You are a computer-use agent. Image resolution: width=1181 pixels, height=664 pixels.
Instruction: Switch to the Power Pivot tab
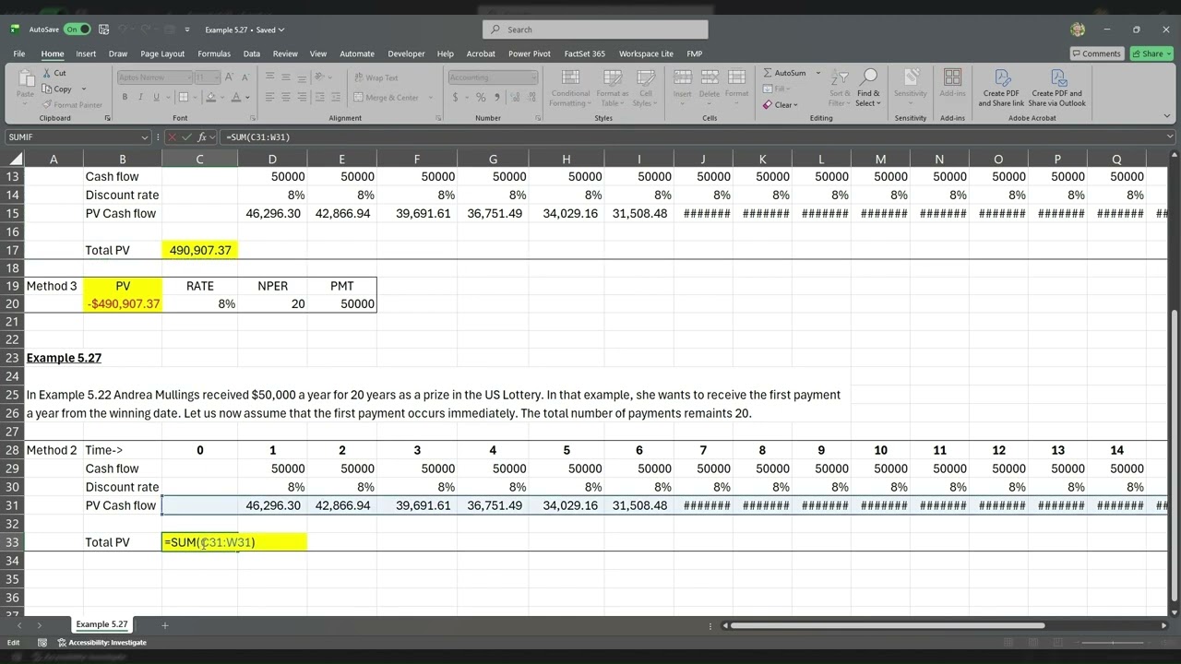[529, 53]
